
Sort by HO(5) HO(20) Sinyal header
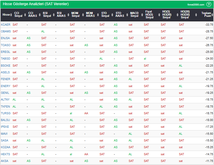(x=166, y=15)
